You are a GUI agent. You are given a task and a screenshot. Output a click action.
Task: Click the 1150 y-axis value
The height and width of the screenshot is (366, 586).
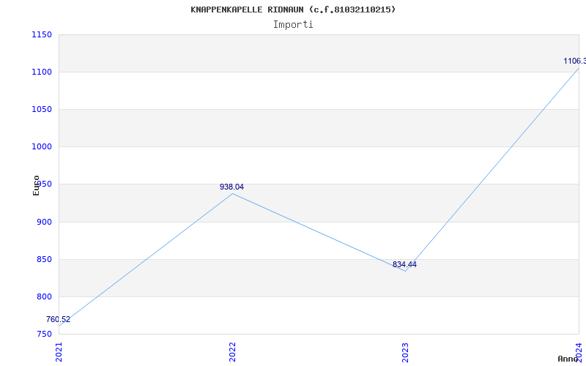point(42,35)
